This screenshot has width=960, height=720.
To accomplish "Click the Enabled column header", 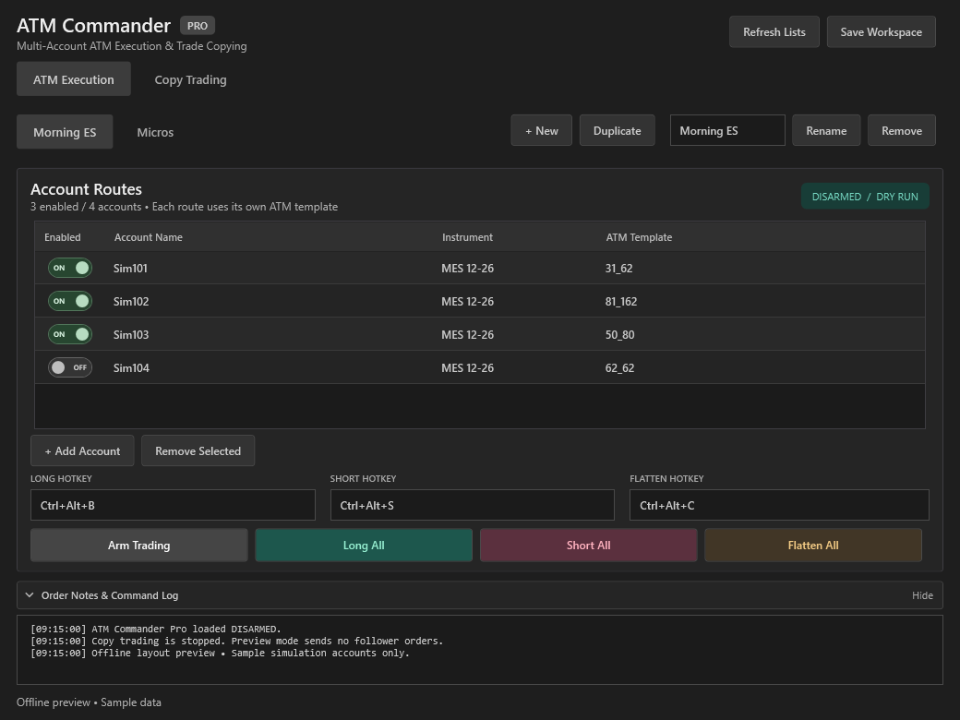I will [x=63, y=237].
